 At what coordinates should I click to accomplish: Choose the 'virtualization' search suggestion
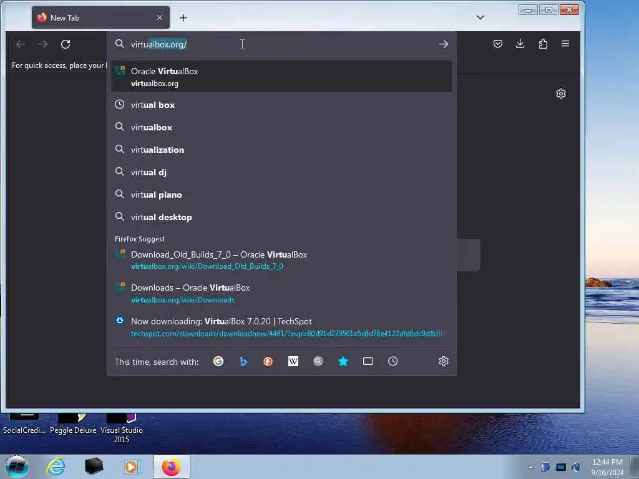coord(281,150)
